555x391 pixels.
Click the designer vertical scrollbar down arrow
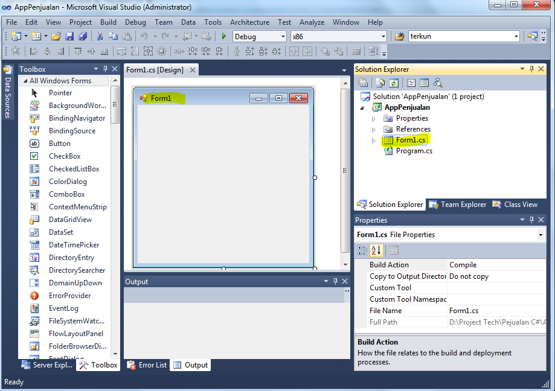click(345, 264)
